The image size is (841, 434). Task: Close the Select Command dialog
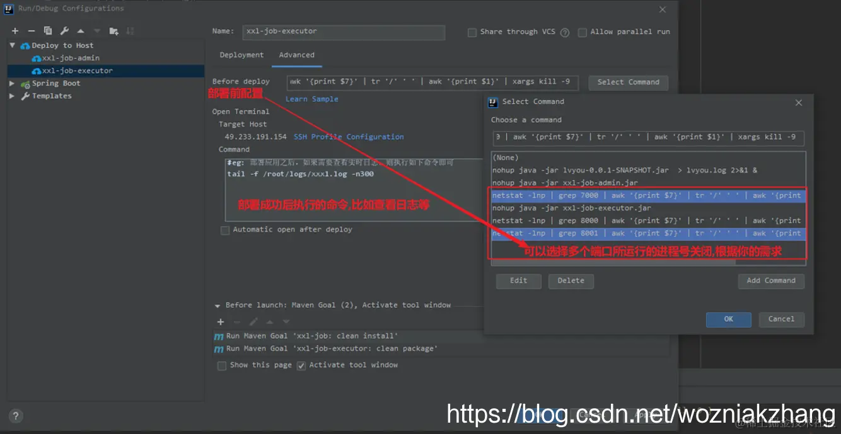pyautogui.click(x=798, y=102)
